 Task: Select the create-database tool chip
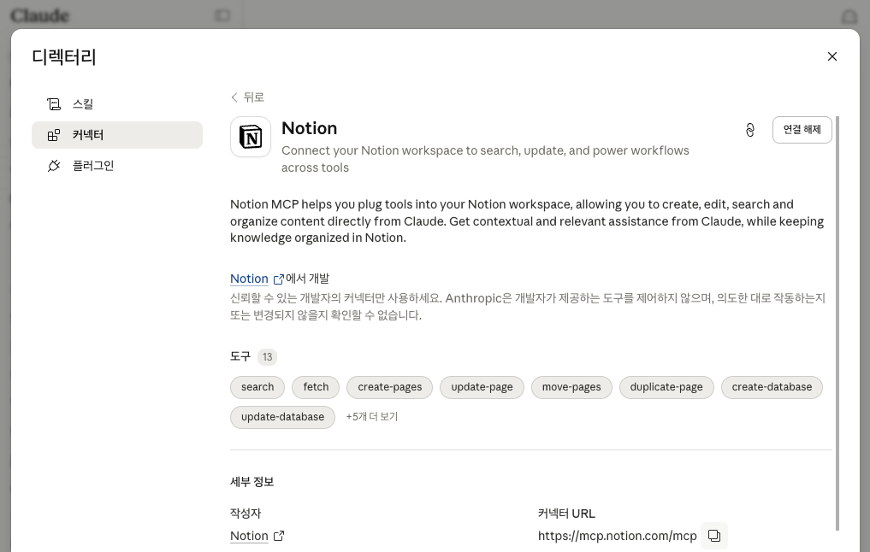click(772, 387)
